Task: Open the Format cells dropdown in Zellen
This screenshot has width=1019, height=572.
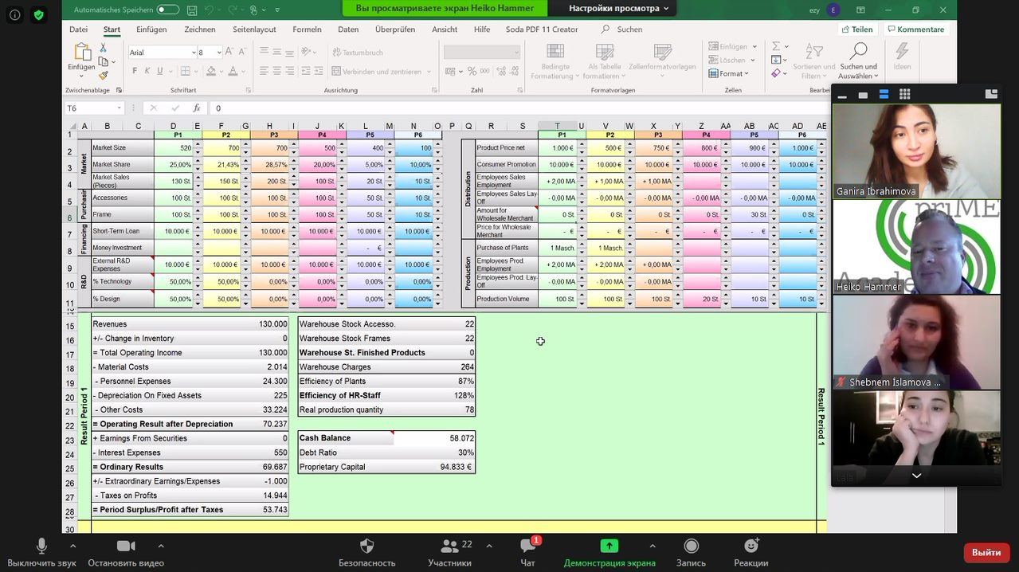Action: coord(728,73)
